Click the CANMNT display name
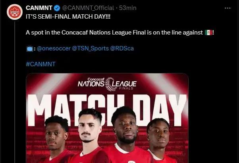Viewport: 239px width, 163px height. coord(39,8)
